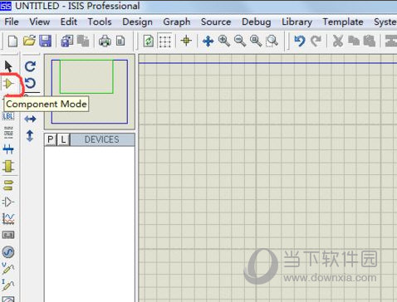Open the Library menu
This screenshot has width=397, height=302.
[x=297, y=22]
